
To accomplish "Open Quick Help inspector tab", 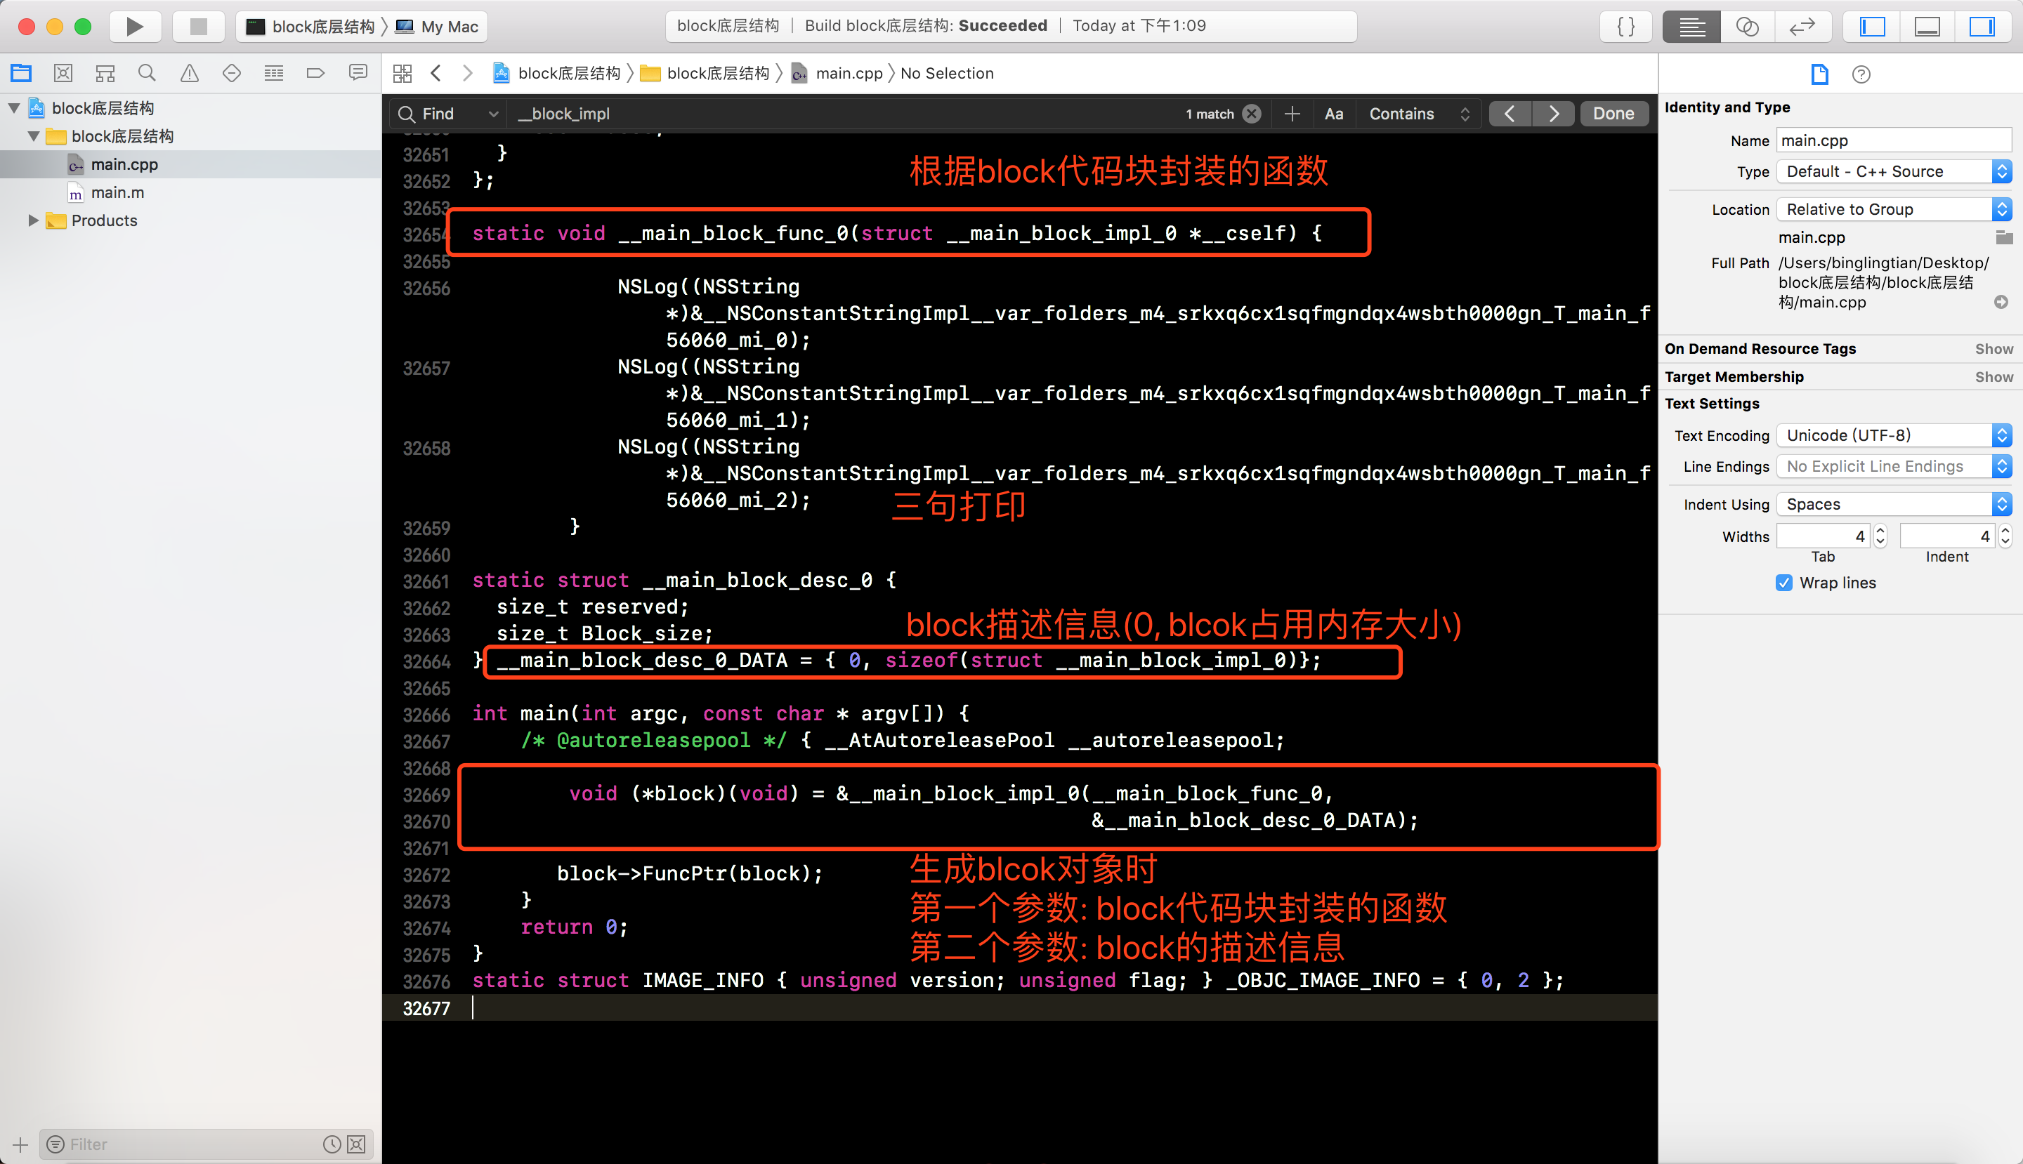I will coord(1861,74).
